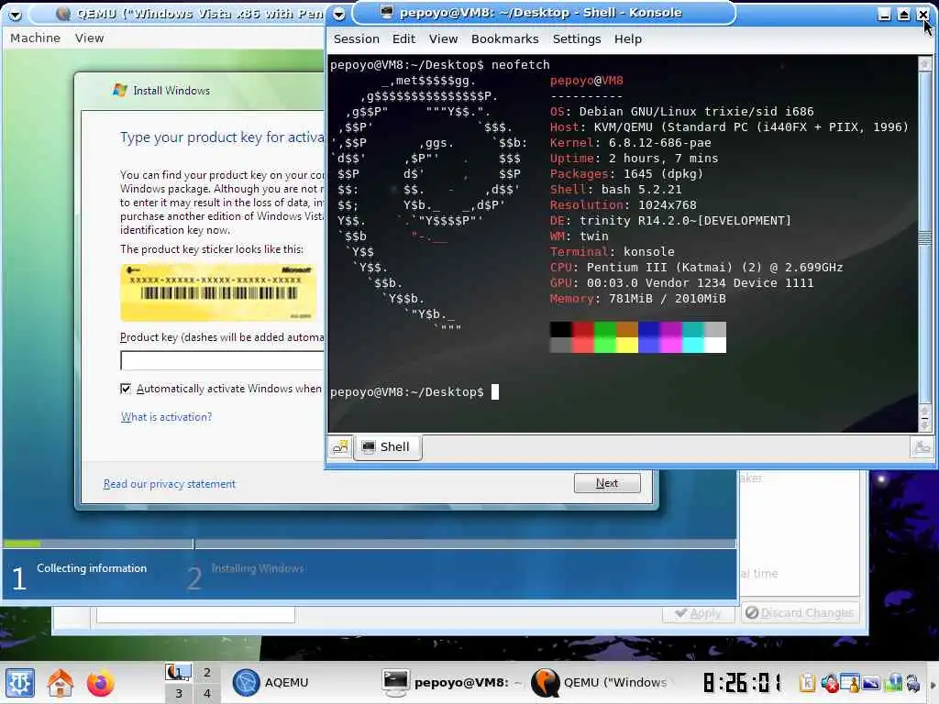This screenshot has width=939, height=704.
Task: Click the Install Windows progress bar
Action: coord(370,544)
